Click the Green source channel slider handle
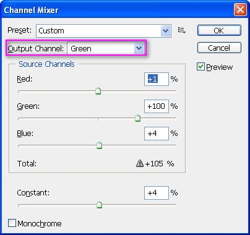The width and height of the screenshot is (250, 235). tap(137, 118)
